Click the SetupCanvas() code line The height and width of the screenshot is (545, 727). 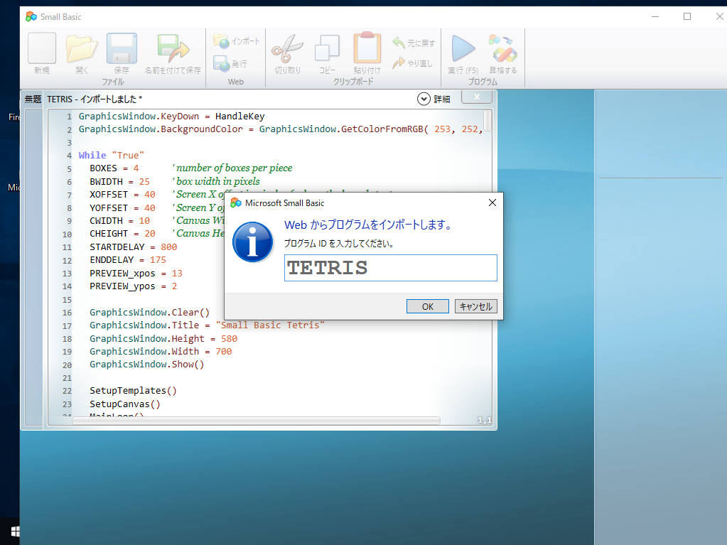pyautogui.click(x=125, y=404)
